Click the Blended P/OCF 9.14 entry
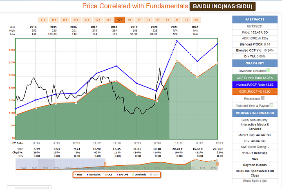The width and height of the screenshot is (282, 189). pyautogui.click(x=255, y=44)
